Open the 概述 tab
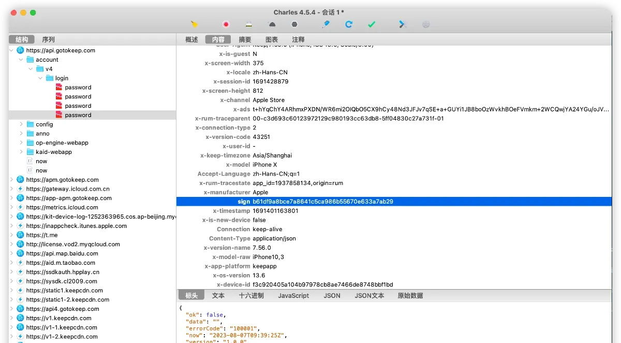This screenshot has width=621, height=343. (x=191, y=39)
